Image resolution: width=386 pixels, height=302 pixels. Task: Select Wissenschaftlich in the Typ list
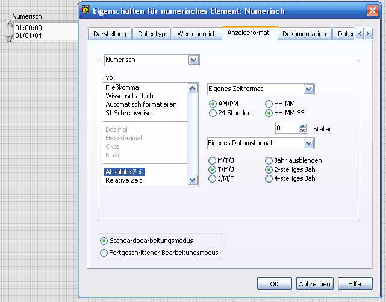(129, 96)
